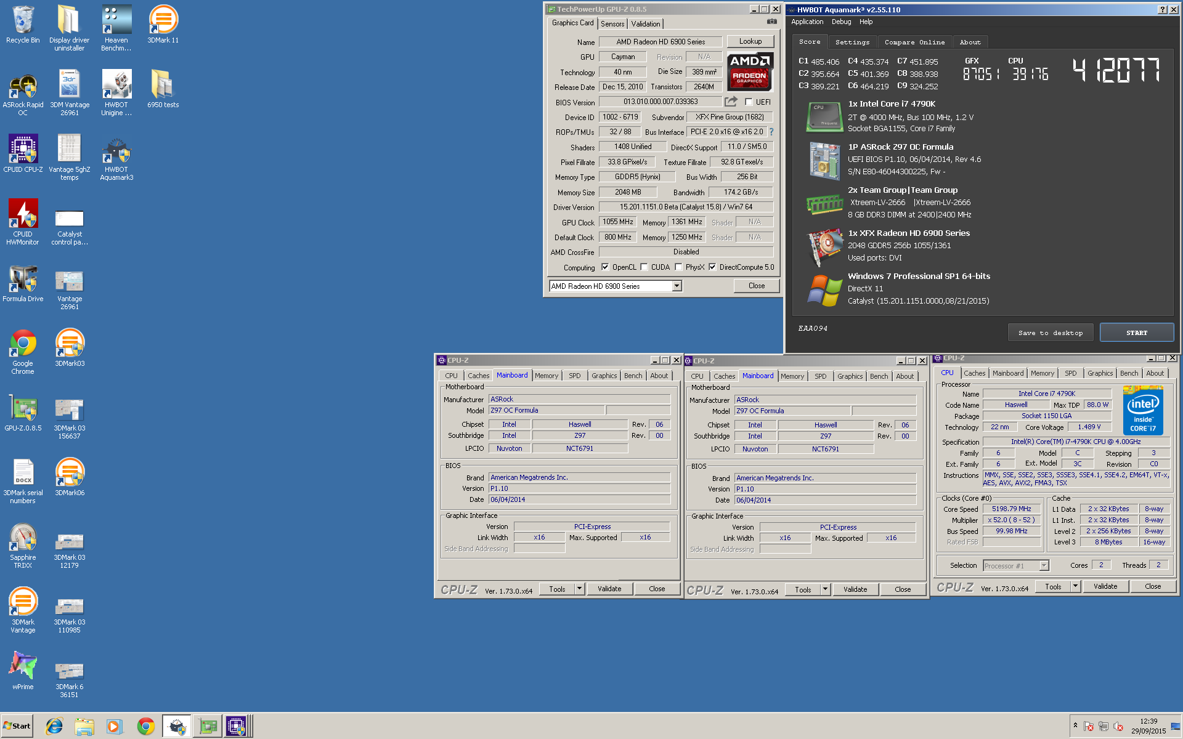Open Display driver uninstaller folder icon

tap(69, 28)
